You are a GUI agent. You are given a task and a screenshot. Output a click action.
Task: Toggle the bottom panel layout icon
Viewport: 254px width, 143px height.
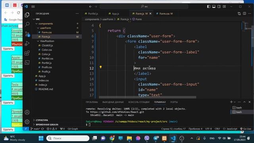click(214, 6)
